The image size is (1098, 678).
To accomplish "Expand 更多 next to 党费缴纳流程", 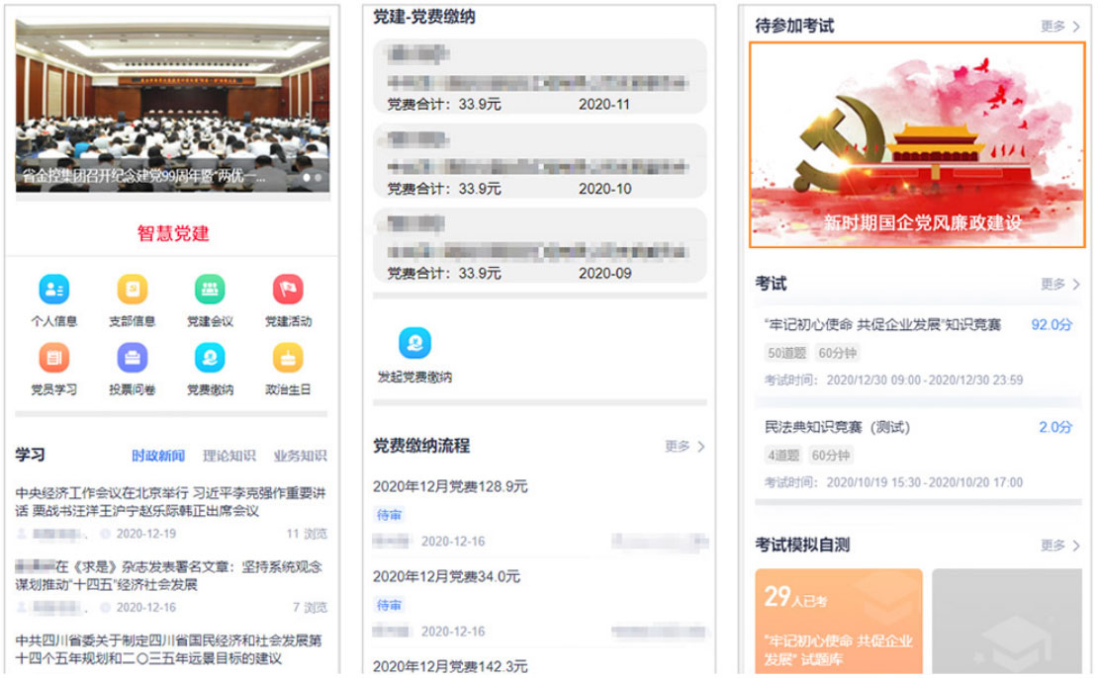I will point(685,447).
